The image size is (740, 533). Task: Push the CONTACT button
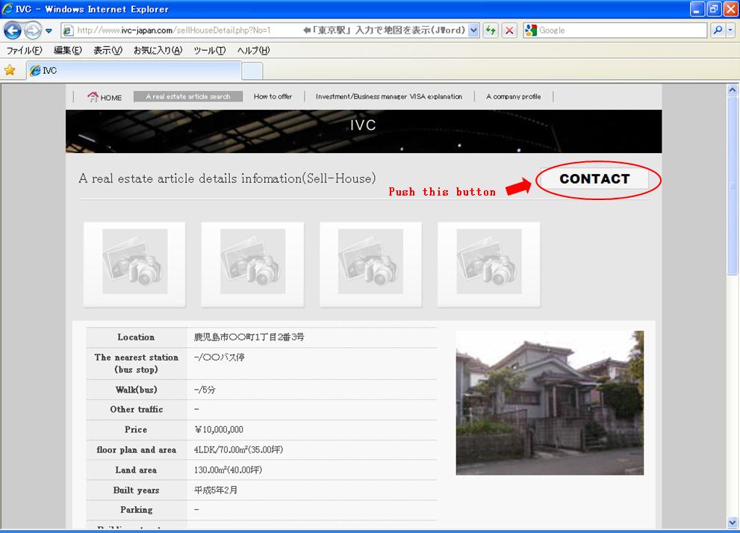594,179
